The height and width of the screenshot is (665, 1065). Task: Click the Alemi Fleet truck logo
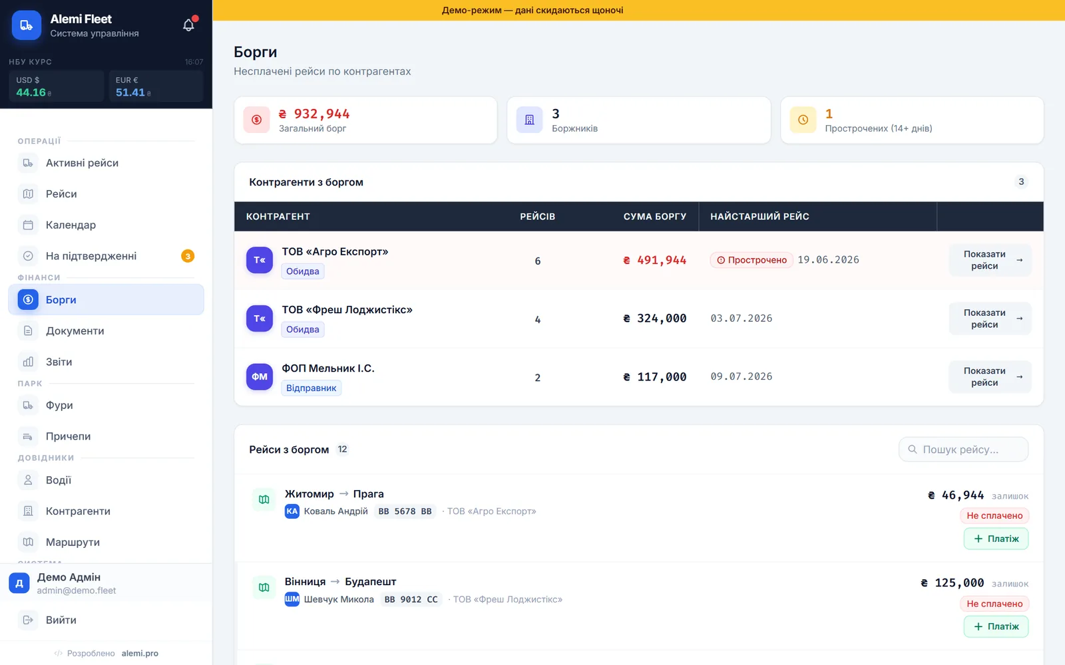pyautogui.click(x=27, y=25)
